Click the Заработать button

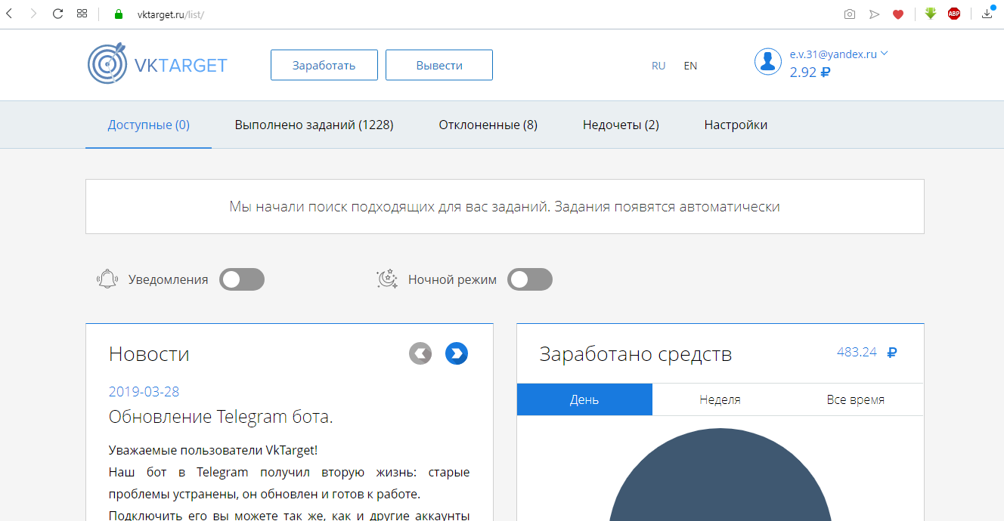coord(324,65)
